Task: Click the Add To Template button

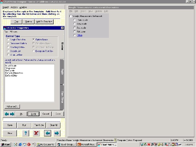Action: [44, 22]
